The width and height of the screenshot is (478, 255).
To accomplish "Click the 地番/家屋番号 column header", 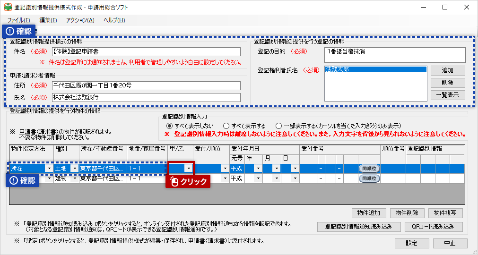I will [x=147, y=153].
